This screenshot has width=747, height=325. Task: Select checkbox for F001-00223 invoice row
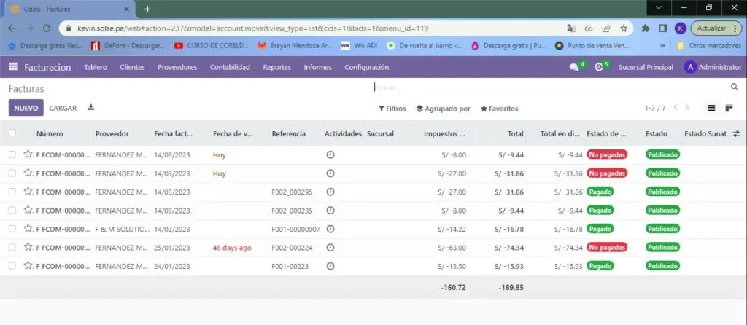click(x=12, y=266)
